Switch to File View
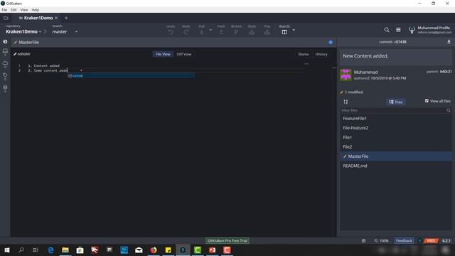 [163, 54]
